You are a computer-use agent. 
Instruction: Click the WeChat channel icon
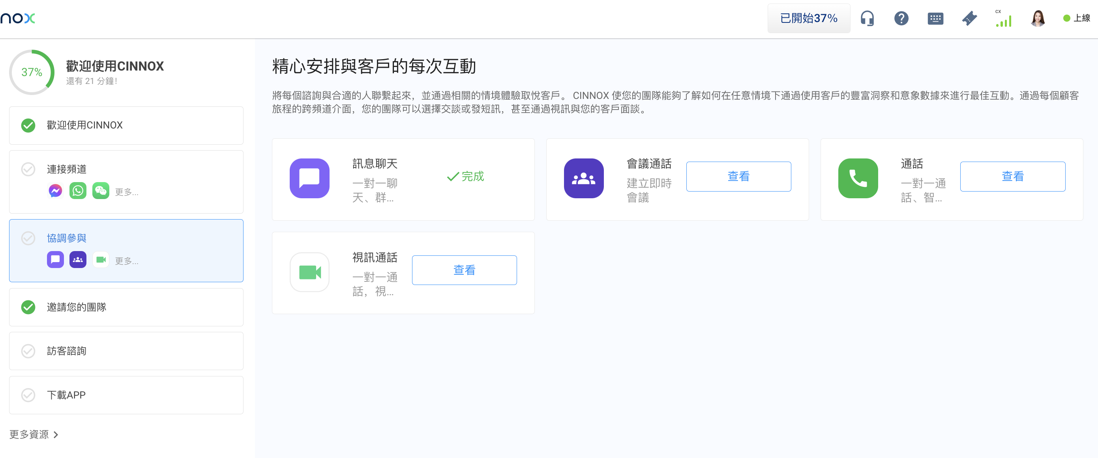pyautogui.click(x=101, y=191)
